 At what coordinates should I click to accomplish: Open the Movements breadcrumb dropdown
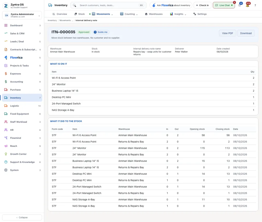pyautogui.click(x=72, y=21)
